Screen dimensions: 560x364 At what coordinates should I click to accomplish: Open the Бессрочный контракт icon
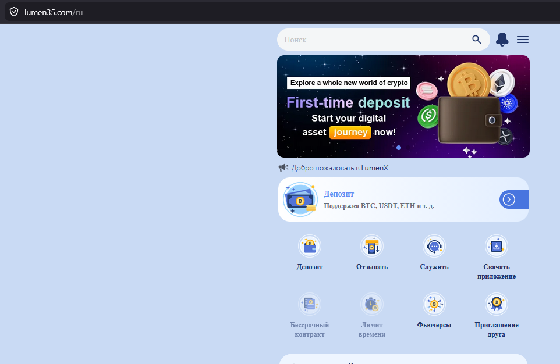coord(310,304)
